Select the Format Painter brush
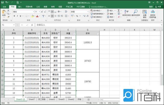The image size is (164, 105). [8, 17]
